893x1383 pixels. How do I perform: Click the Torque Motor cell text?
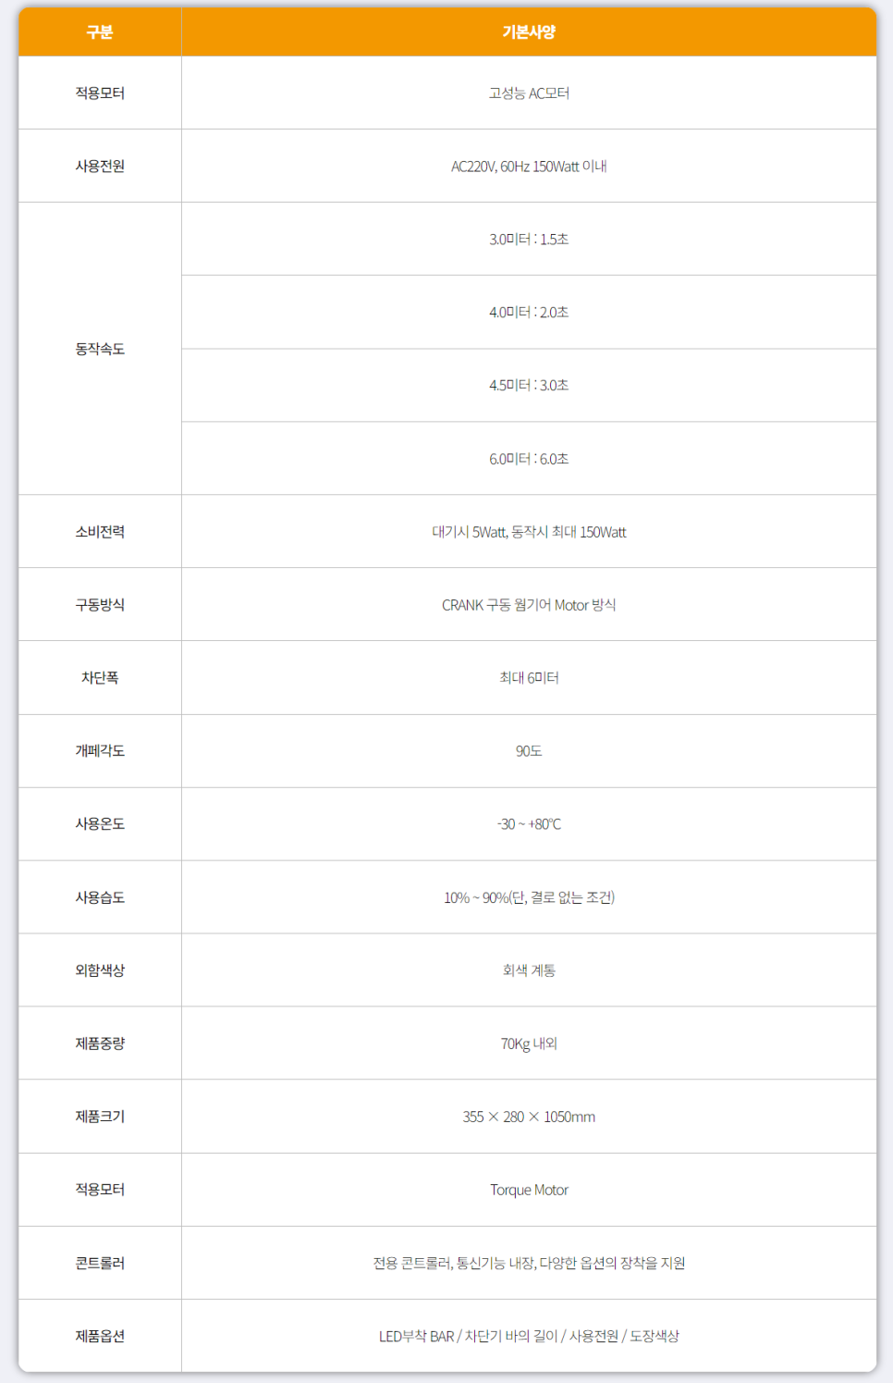click(529, 1190)
